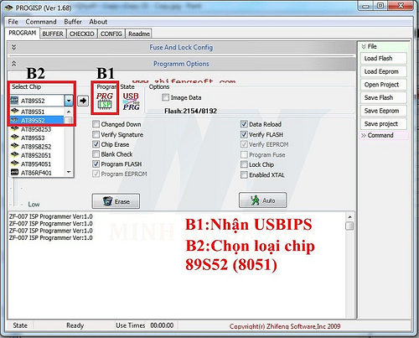Click the Auto program button
The image size is (419, 338).
[x=262, y=200]
